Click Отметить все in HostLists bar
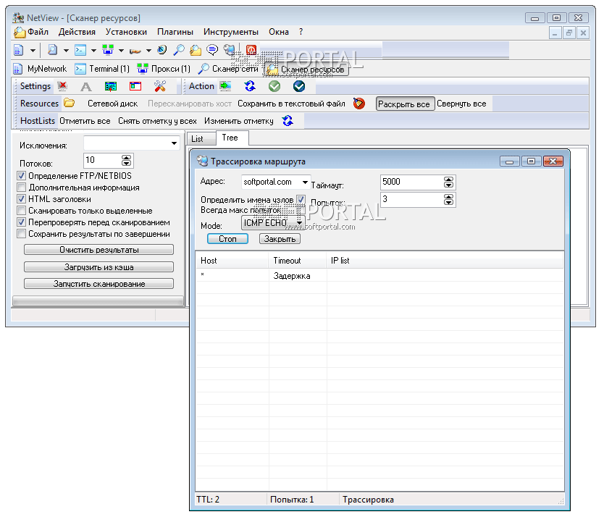604x517 pixels. (85, 121)
